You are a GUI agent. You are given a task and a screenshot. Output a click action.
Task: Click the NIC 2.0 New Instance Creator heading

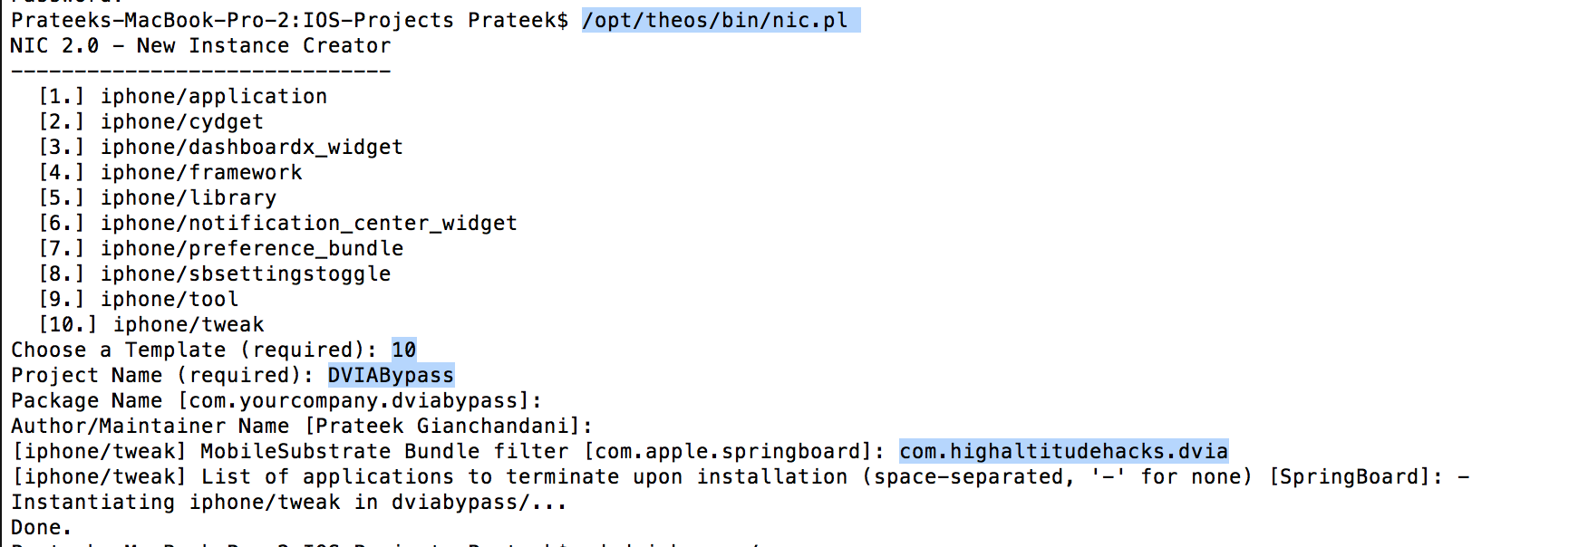coord(201,45)
